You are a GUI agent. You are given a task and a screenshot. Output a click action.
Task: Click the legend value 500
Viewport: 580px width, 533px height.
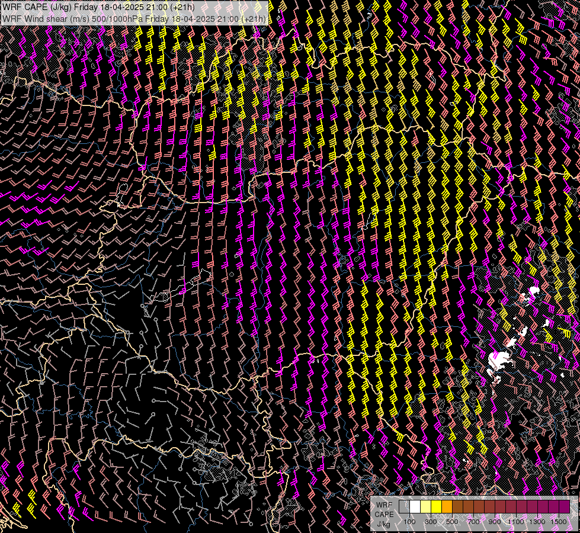452,522
